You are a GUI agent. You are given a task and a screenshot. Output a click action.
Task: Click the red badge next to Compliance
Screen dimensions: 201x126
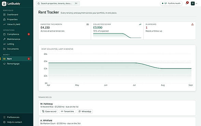click(x=29, y=34)
